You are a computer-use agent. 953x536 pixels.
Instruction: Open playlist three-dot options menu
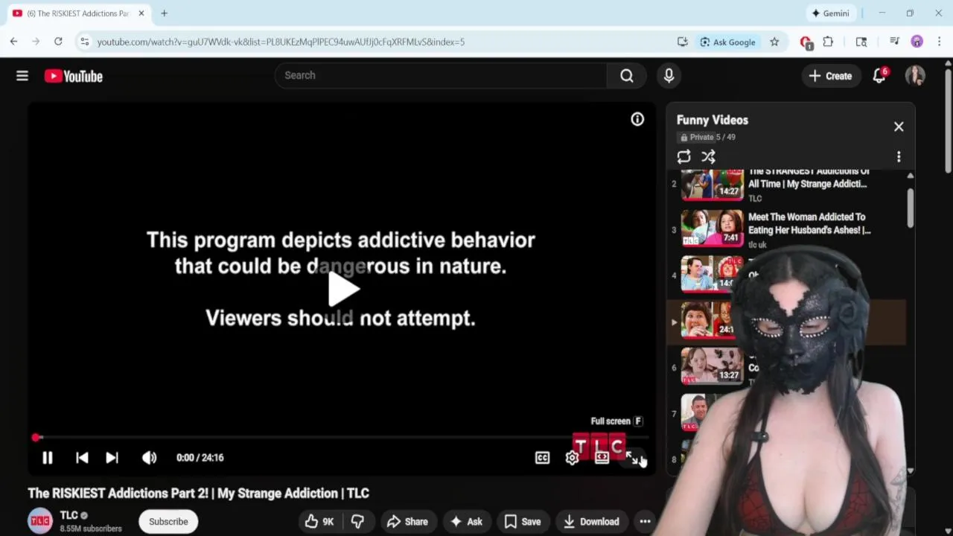pyautogui.click(x=899, y=156)
